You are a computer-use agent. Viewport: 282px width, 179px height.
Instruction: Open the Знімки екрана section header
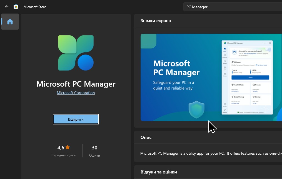[x=156, y=21]
